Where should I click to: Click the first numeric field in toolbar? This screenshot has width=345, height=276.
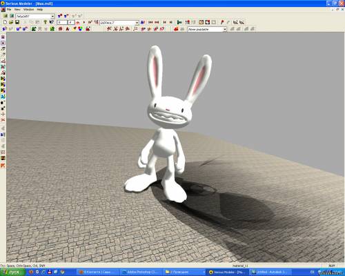coord(62,22)
